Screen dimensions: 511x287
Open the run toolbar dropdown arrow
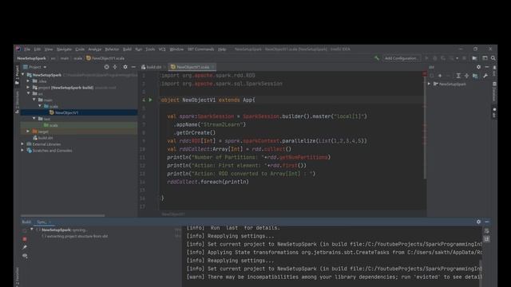tap(458, 58)
